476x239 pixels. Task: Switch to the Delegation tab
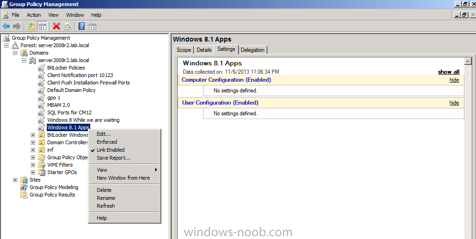[252, 50]
